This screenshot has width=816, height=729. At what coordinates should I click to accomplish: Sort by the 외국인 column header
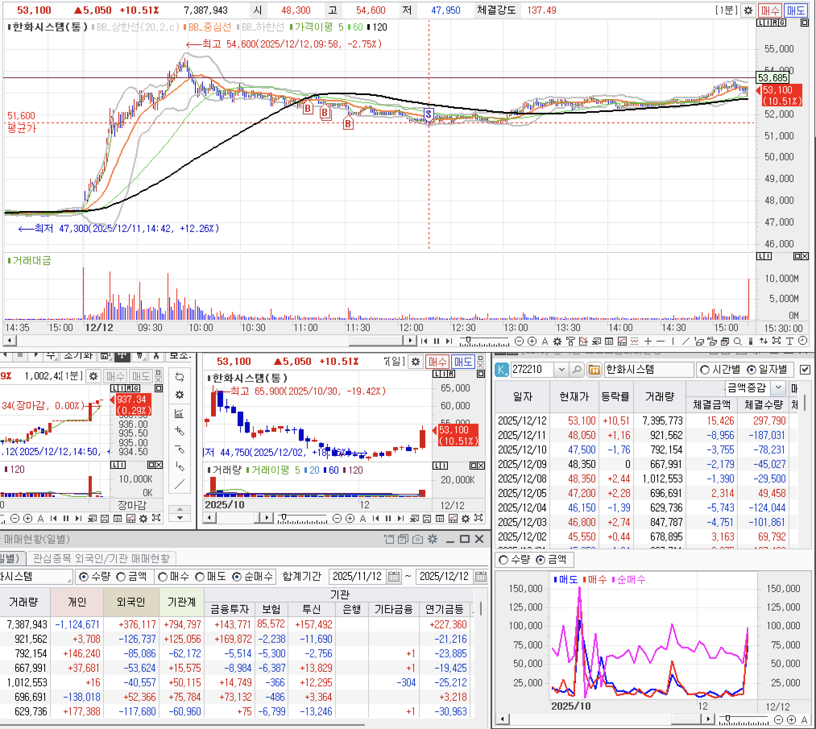[131, 602]
